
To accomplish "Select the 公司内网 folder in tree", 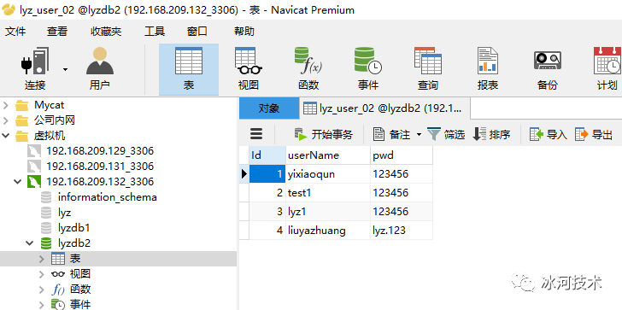I will click(x=44, y=120).
